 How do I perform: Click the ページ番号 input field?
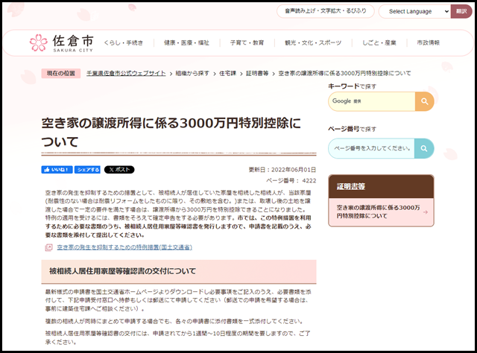click(371, 148)
